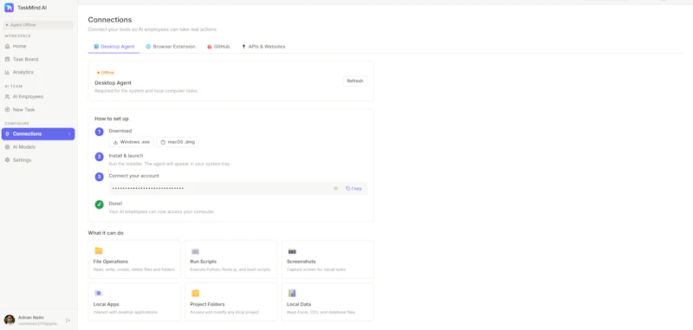Switch to the Desktop Agent tab
The image size is (693, 330).
click(x=114, y=47)
